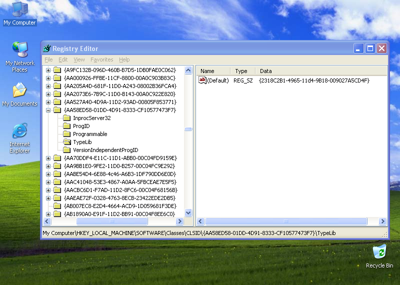Screen dimensions: 400x285
Task: Select the Programmable subkey label
Action: click(90, 134)
